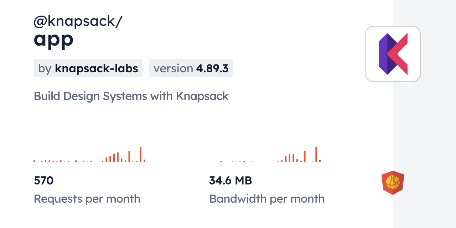
Task: Select the "34.6 MB" bandwidth value
Action: coord(230,181)
